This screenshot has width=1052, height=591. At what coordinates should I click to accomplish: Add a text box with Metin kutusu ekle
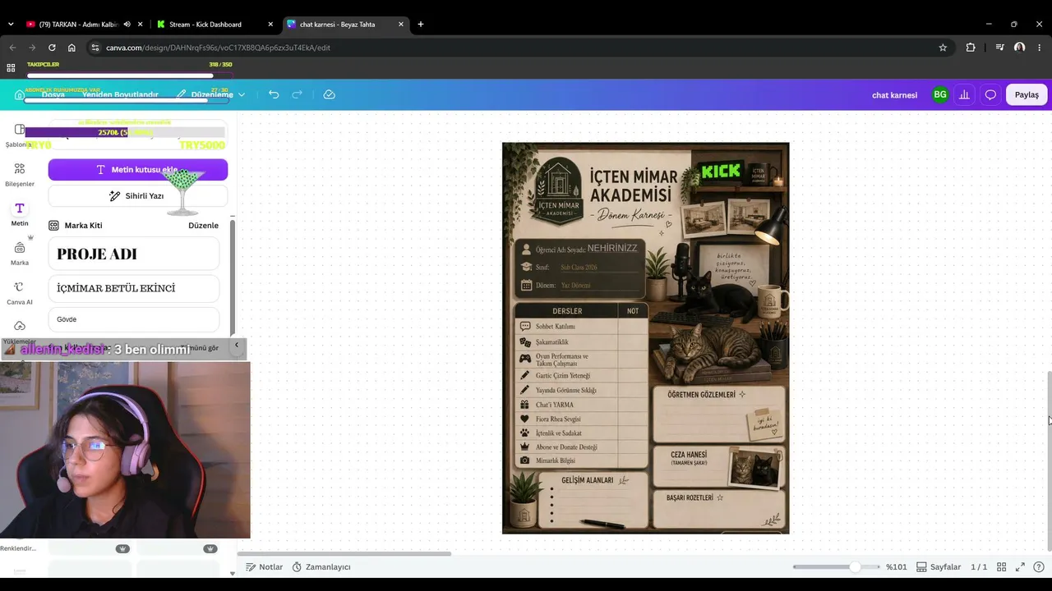(138, 169)
